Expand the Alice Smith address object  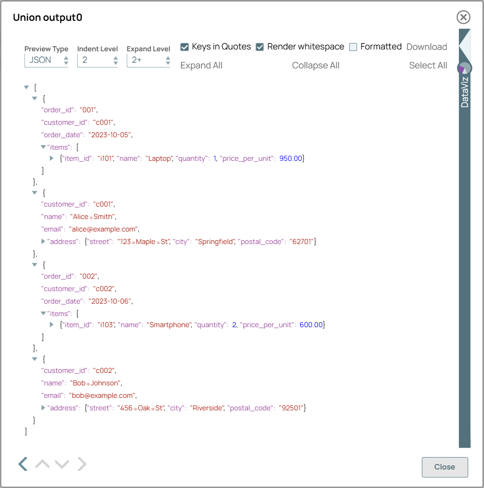(43, 241)
